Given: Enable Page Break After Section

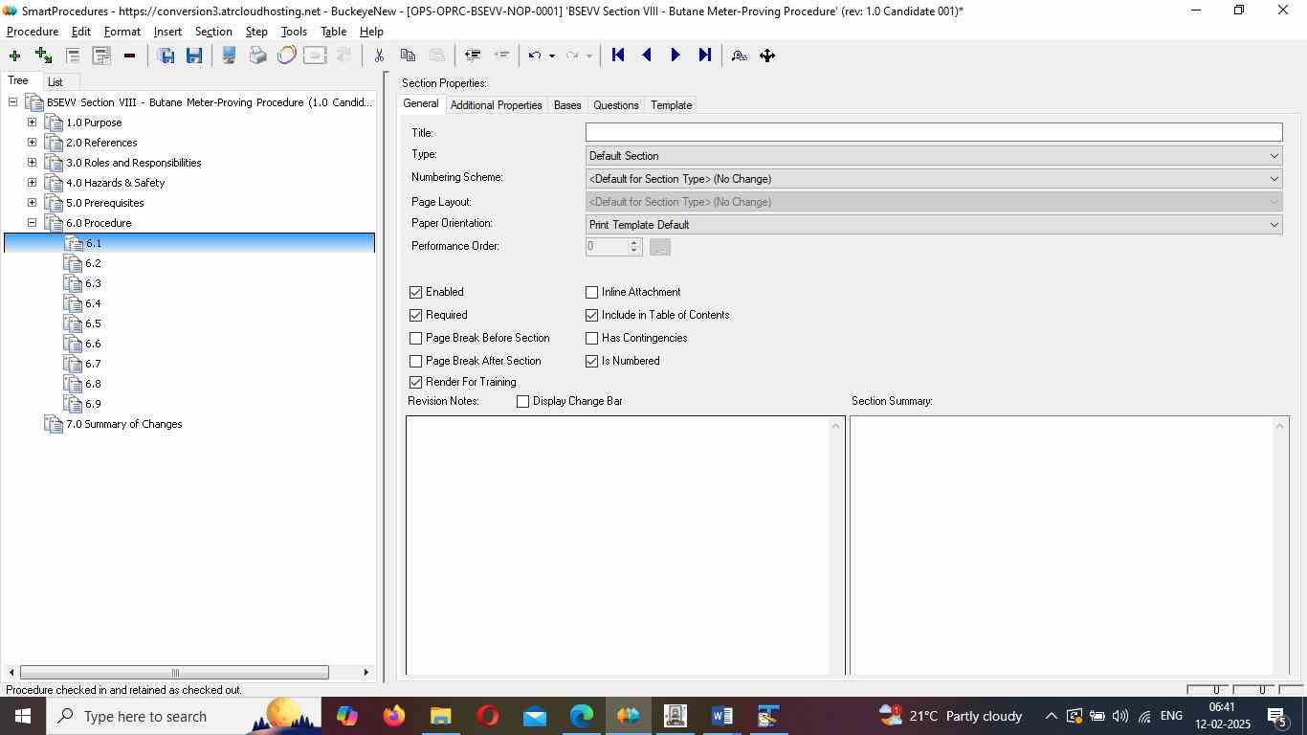Looking at the screenshot, I should click(x=415, y=361).
